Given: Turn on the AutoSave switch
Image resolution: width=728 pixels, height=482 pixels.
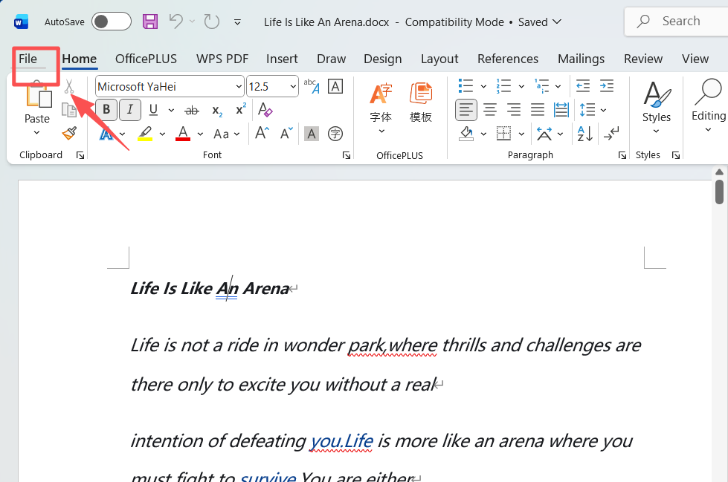Looking at the screenshot, I should pyautogui.click(x=111, y=22).
